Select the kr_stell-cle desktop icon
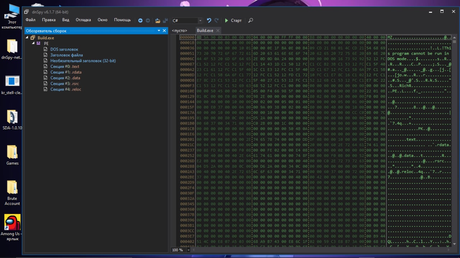 click(12, 85)
